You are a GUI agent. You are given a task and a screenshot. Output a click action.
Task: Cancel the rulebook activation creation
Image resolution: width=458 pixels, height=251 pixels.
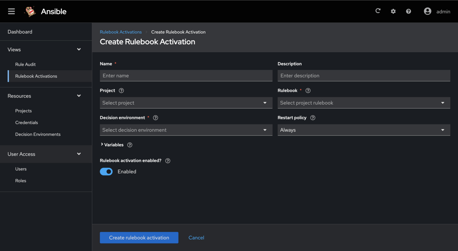pyautogui.click(x=196, y=237)
